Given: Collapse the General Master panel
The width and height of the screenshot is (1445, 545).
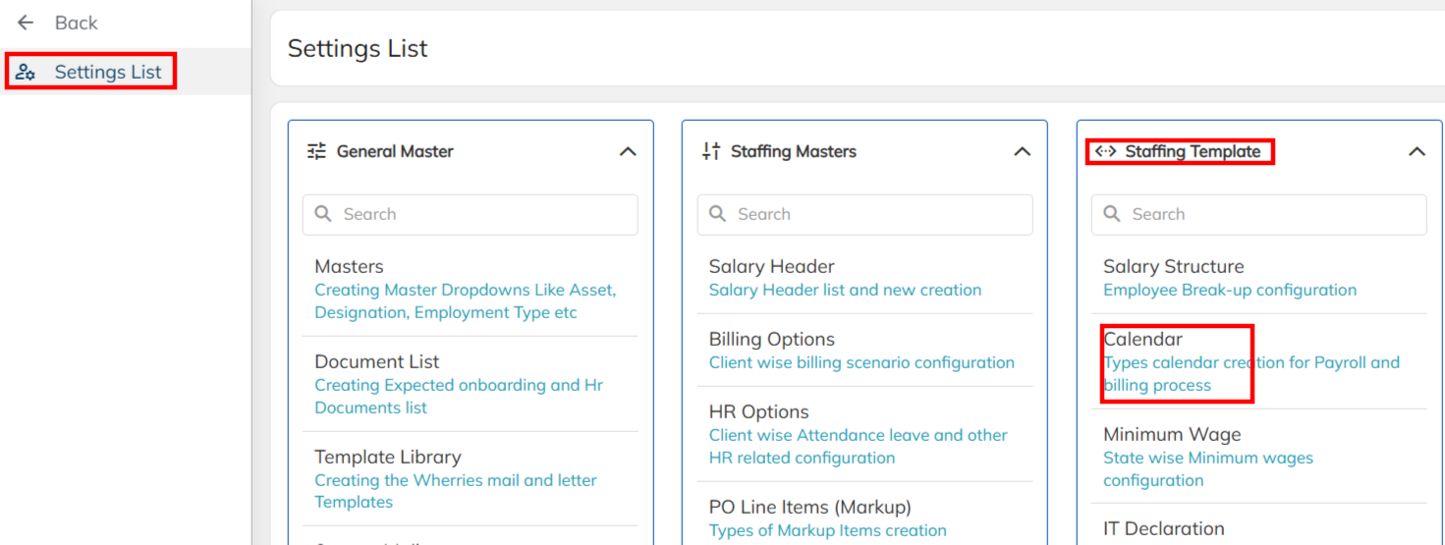Looking at the screenshot, I should (628, 151).
